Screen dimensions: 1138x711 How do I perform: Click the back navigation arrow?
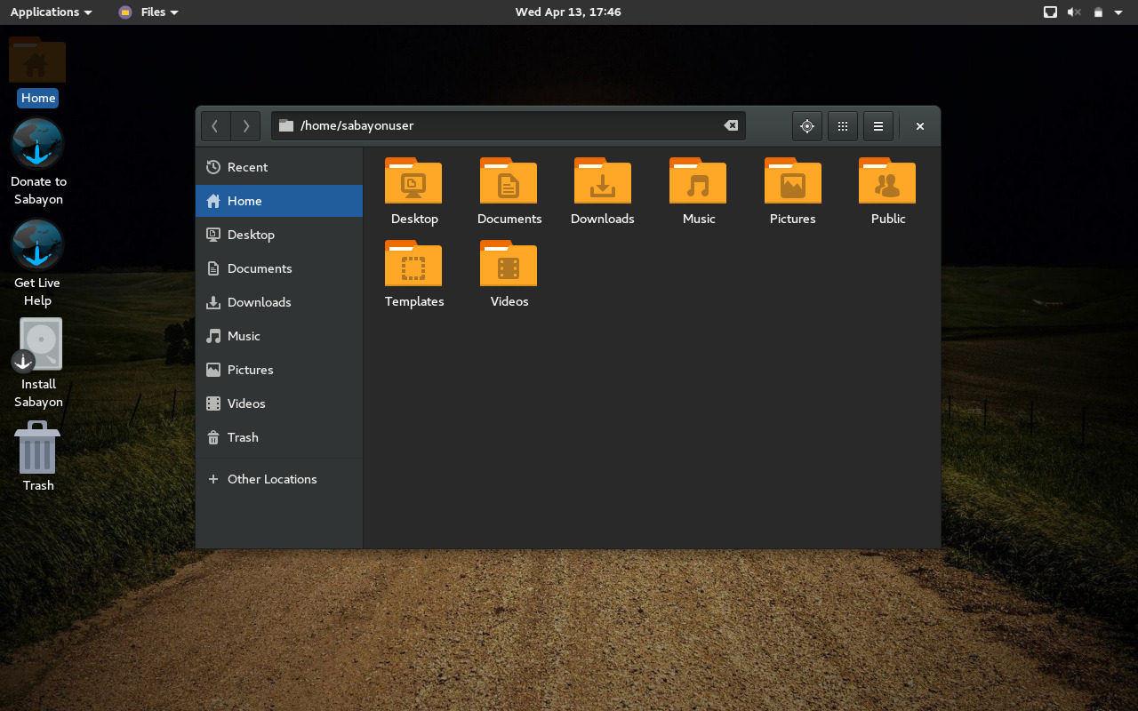click(x=215, y=126)
